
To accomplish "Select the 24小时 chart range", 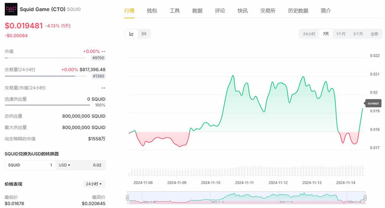I will click(309, 34).
